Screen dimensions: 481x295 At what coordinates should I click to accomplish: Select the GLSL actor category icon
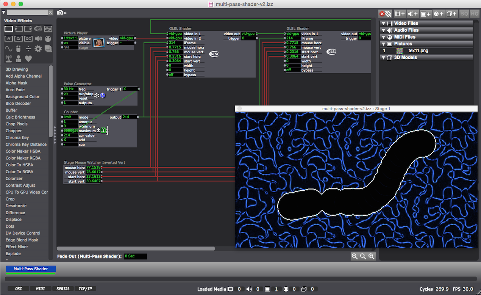(38, 29)
